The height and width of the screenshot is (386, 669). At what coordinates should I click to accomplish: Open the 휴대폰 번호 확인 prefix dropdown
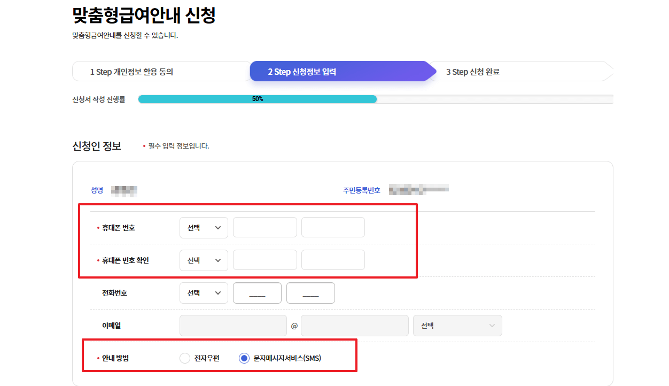(x=204, y=260)
